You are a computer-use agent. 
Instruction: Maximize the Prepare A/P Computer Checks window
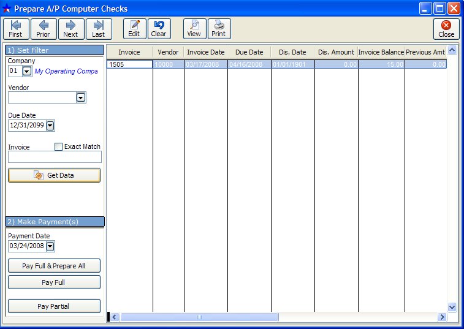(x=439, y=9)
